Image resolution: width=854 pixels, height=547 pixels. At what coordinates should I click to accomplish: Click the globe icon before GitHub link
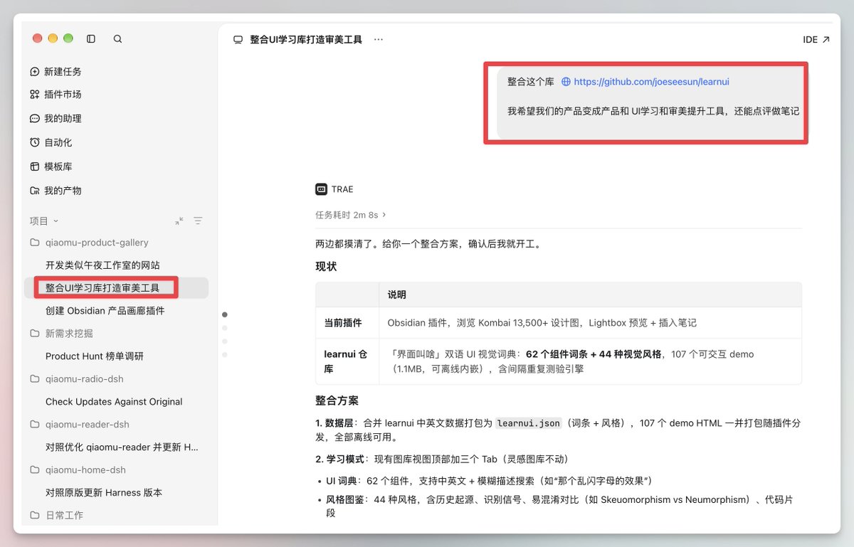point(566,82)
